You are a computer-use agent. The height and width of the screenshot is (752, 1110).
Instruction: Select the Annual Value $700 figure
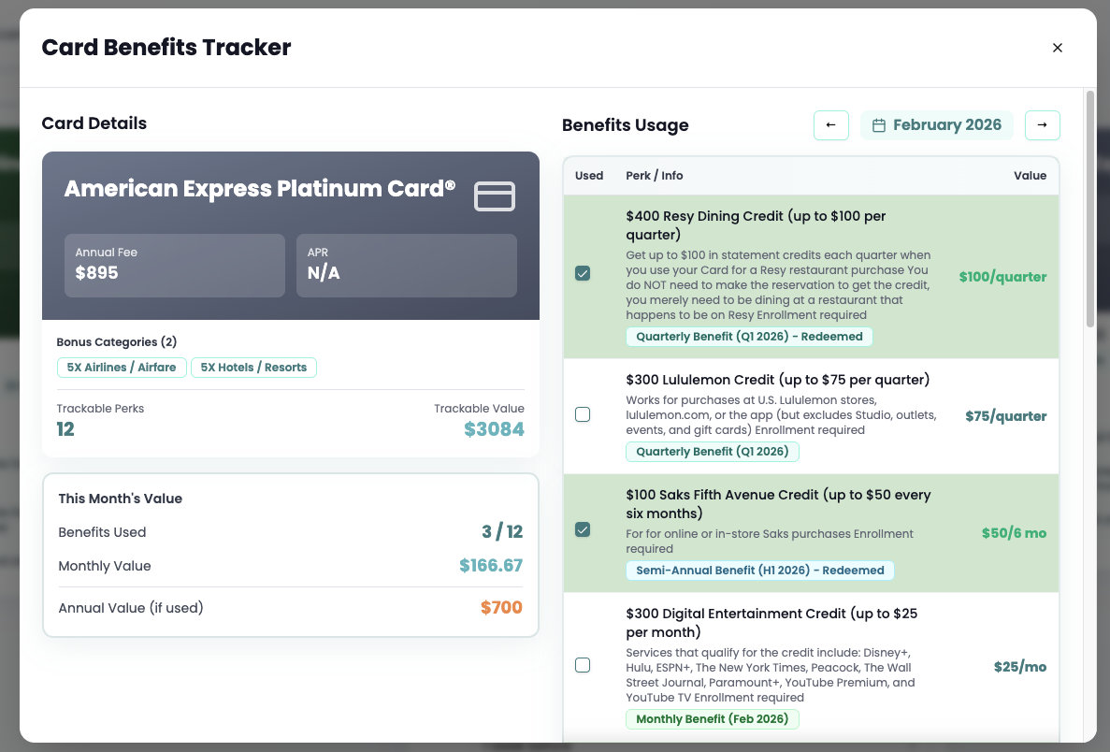click(501, 607)
